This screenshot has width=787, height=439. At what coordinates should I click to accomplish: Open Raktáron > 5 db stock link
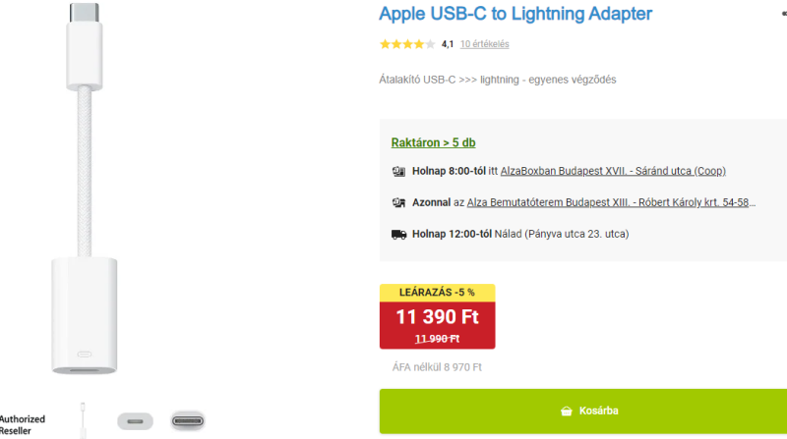(x=433, y=142)
